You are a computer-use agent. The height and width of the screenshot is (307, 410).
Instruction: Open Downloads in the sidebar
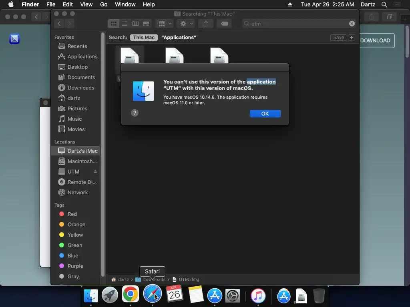75,88
